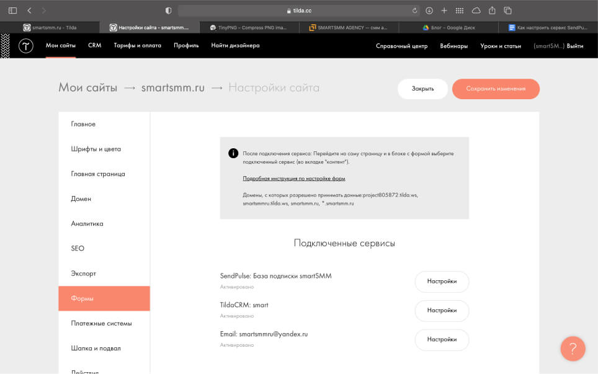The height and width of the screenshot is (374, 598).
Task: Switch to the TinyPNG browser tab
Action: [249, 27]
